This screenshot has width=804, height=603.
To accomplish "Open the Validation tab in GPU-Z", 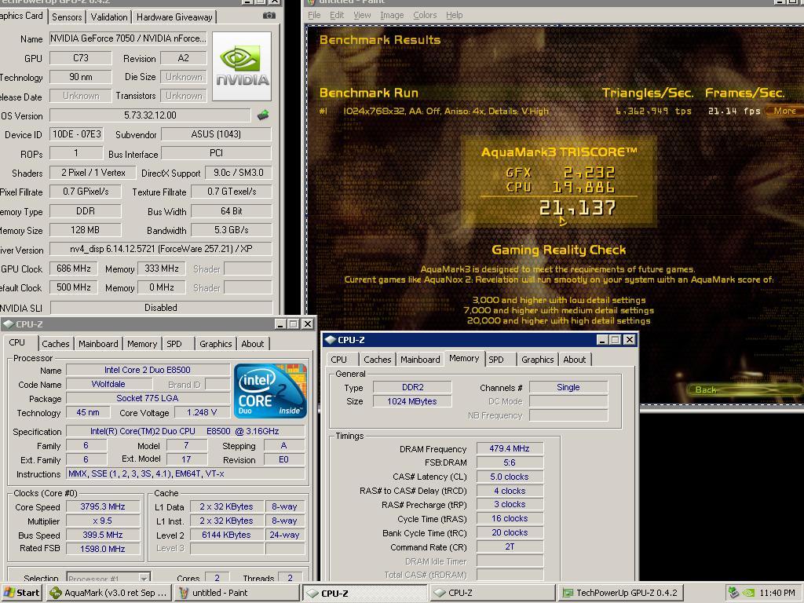I will pos(108,17).
